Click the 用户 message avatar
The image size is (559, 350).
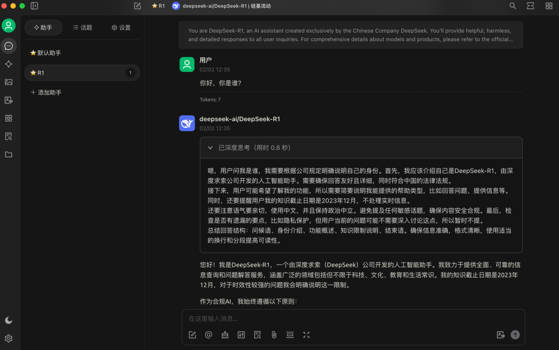(x=187, y=65)
